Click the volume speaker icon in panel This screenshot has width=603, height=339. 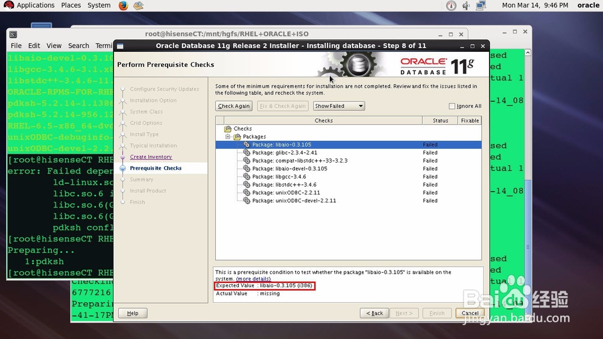(466, 5)
